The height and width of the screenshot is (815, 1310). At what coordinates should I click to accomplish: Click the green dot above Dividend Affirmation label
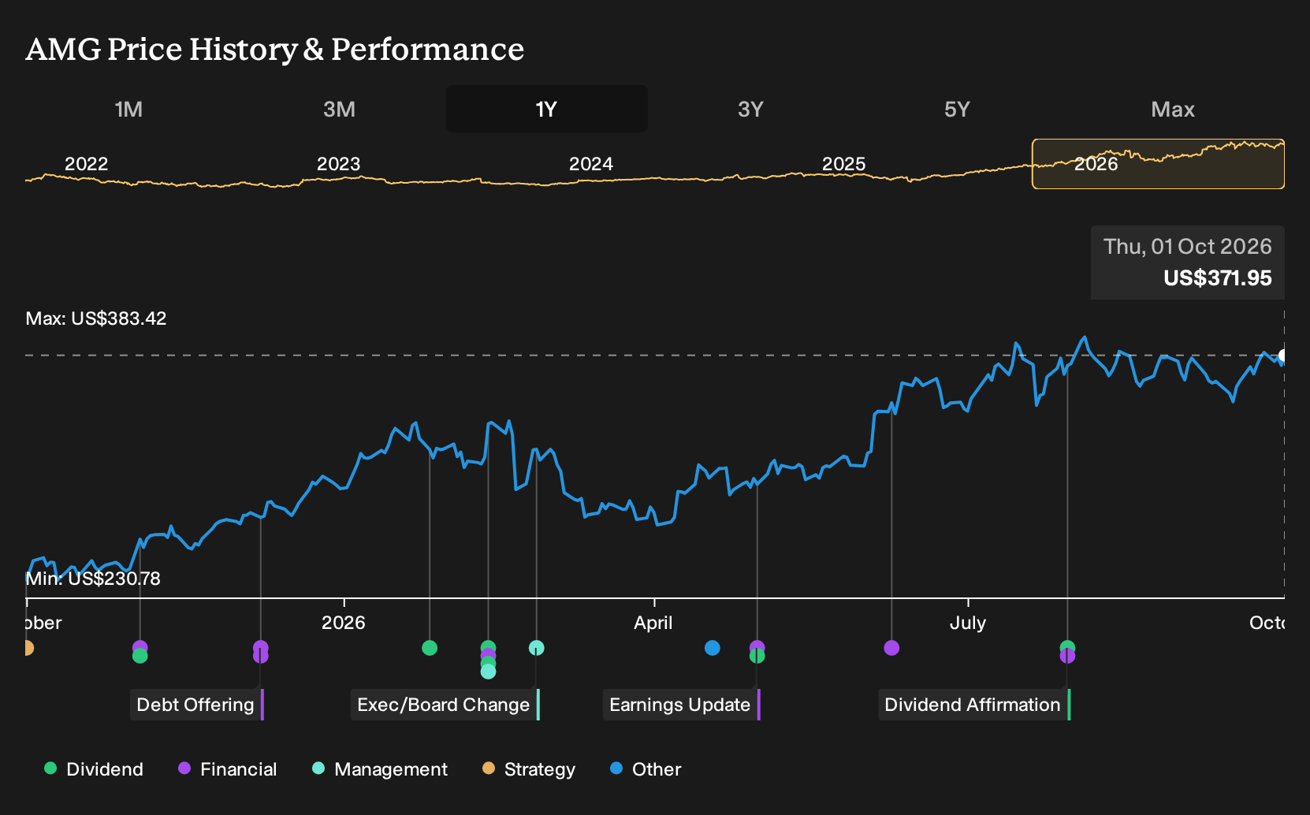(x=1067, y=647)
